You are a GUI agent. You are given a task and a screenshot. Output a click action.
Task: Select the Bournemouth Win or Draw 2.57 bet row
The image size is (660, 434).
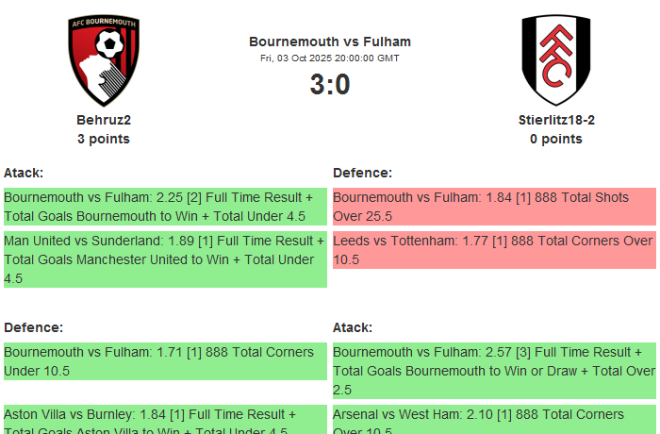tap(494, 371)
